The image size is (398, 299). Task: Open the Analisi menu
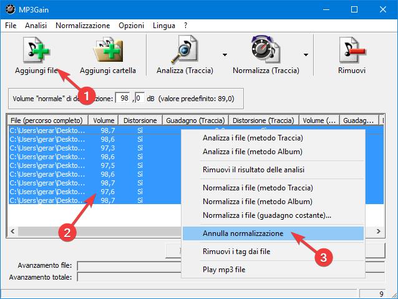point(36,26)
